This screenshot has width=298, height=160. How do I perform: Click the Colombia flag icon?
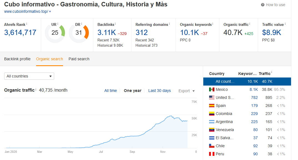[212, 114]
